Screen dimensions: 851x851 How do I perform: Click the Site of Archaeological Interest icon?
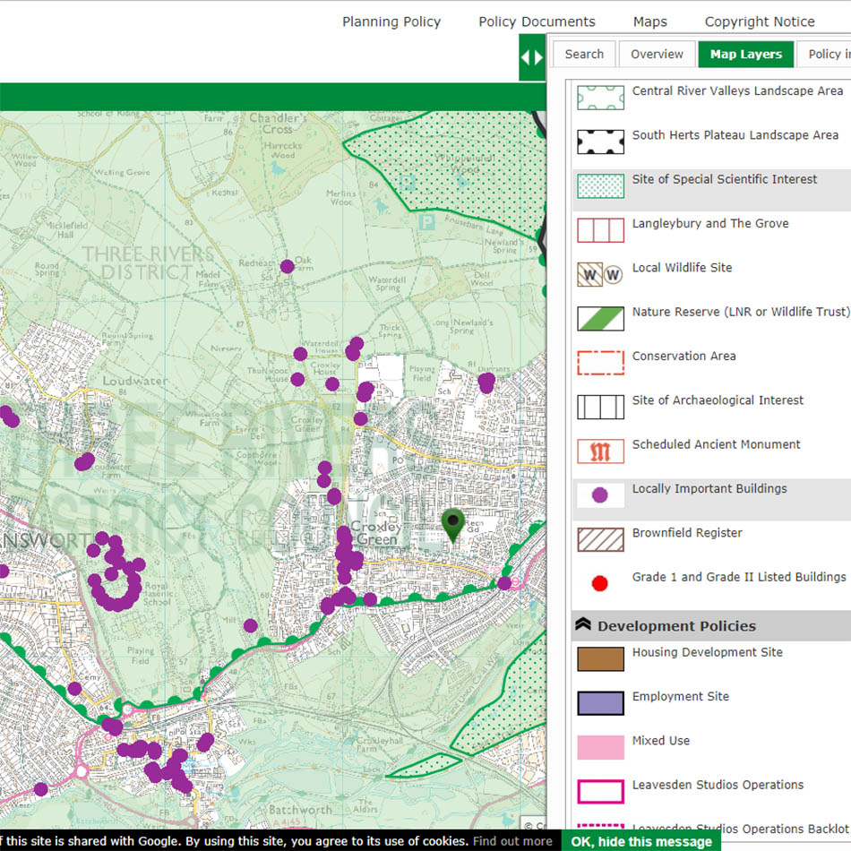click(x=600, y=408)
